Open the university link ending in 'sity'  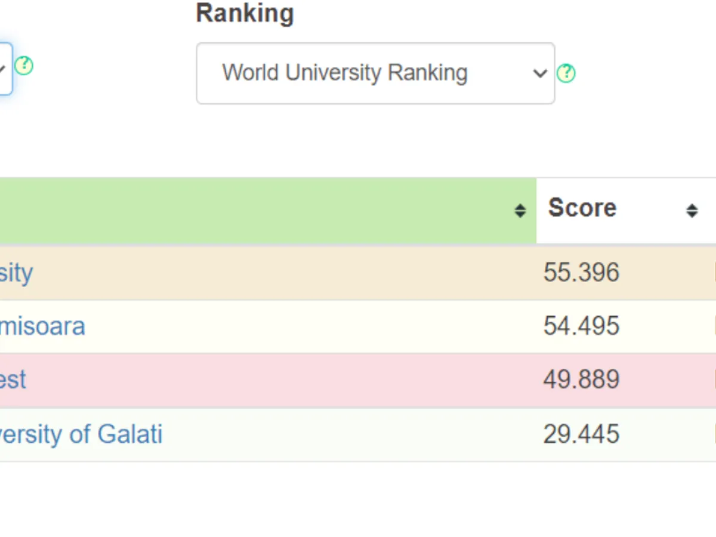[16, 273]
